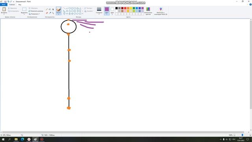
Task: Switch to the View ribbon tab
Action: tap(20, 4)
